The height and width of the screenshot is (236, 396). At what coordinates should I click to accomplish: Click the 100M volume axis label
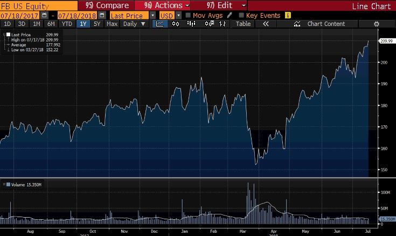pyautogui.click(x=385, y=192)
